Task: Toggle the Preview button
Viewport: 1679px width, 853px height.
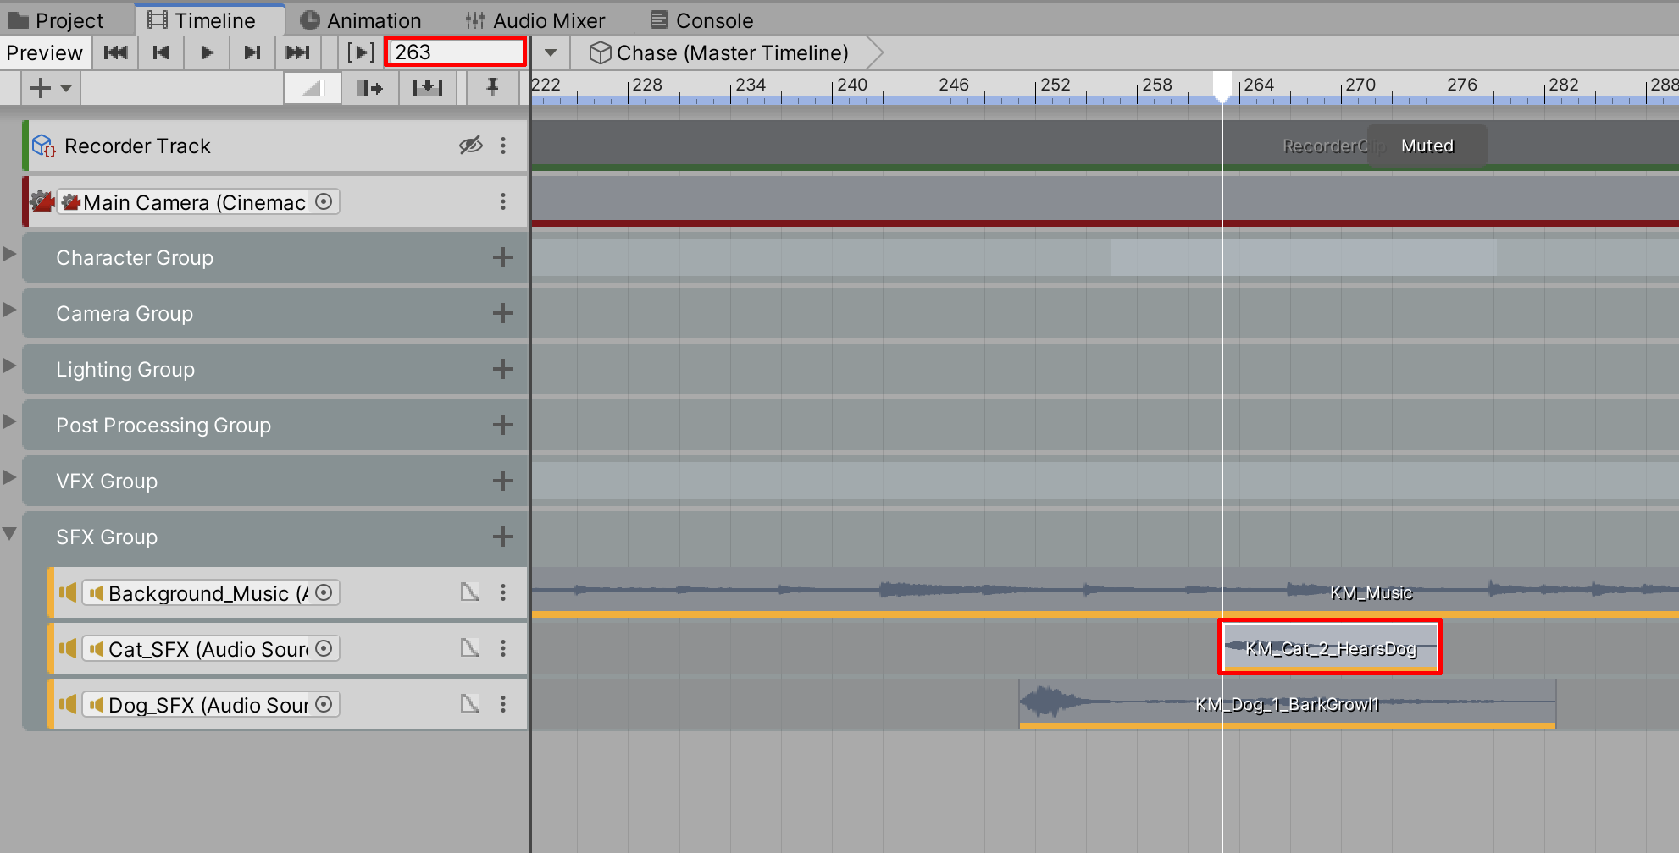Action: 45,52
